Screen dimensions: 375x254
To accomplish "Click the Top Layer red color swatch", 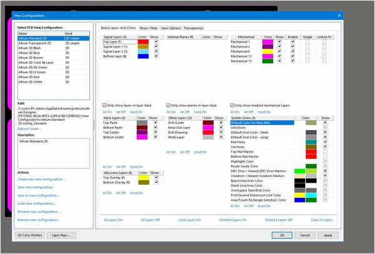I will (x=143, y=42).
